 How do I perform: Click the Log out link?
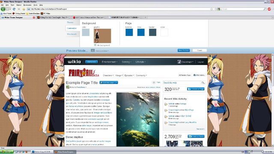201,62
